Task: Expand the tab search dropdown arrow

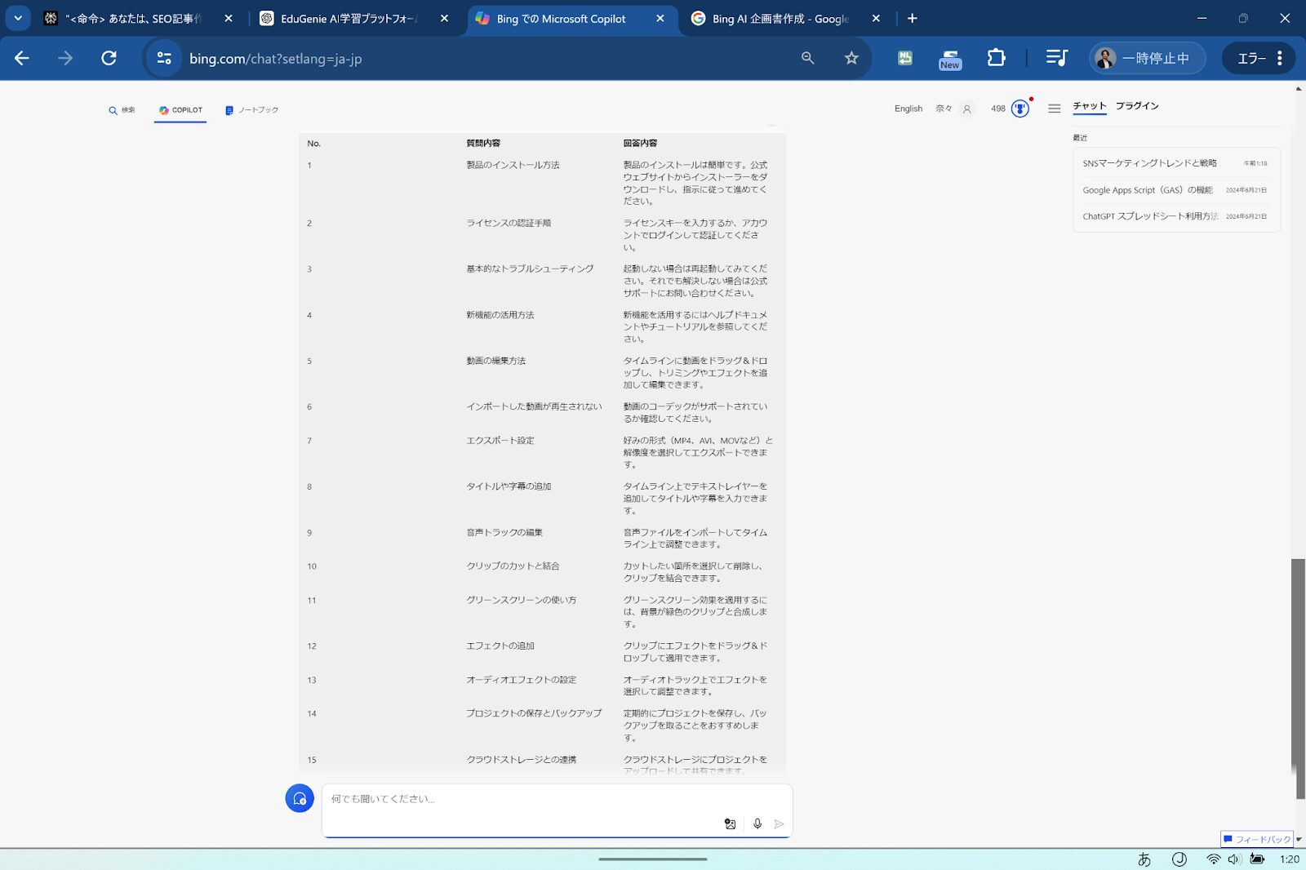Action: pyautogui.click(x=18, y=18)
